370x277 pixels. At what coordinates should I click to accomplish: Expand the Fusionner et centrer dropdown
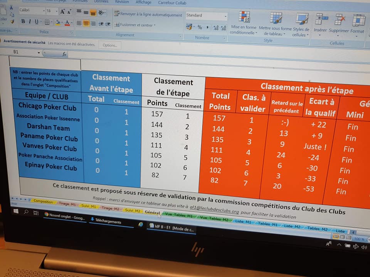(155, 25)
